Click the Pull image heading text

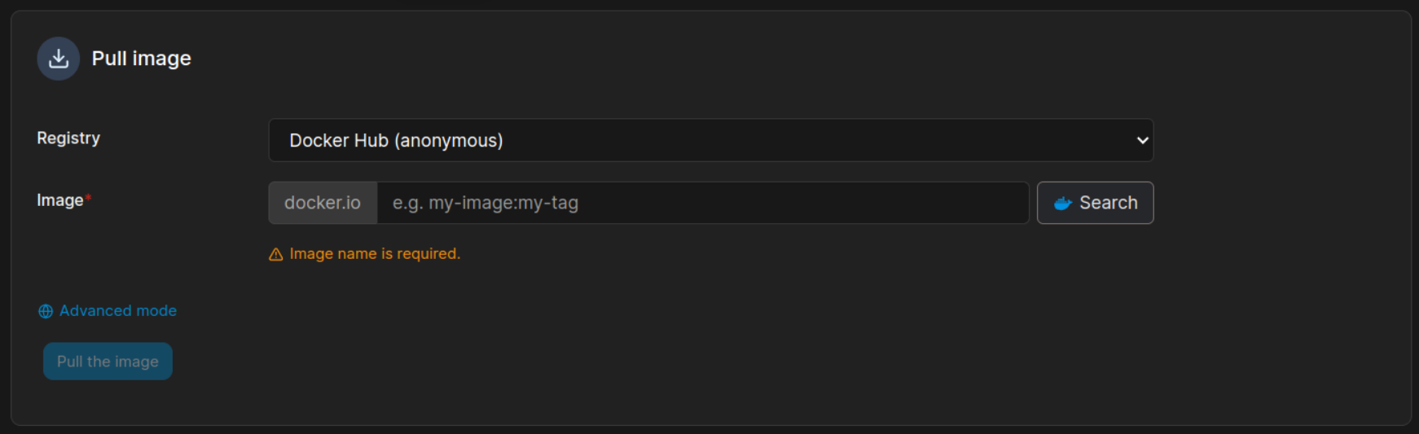(x=142, y=59)
